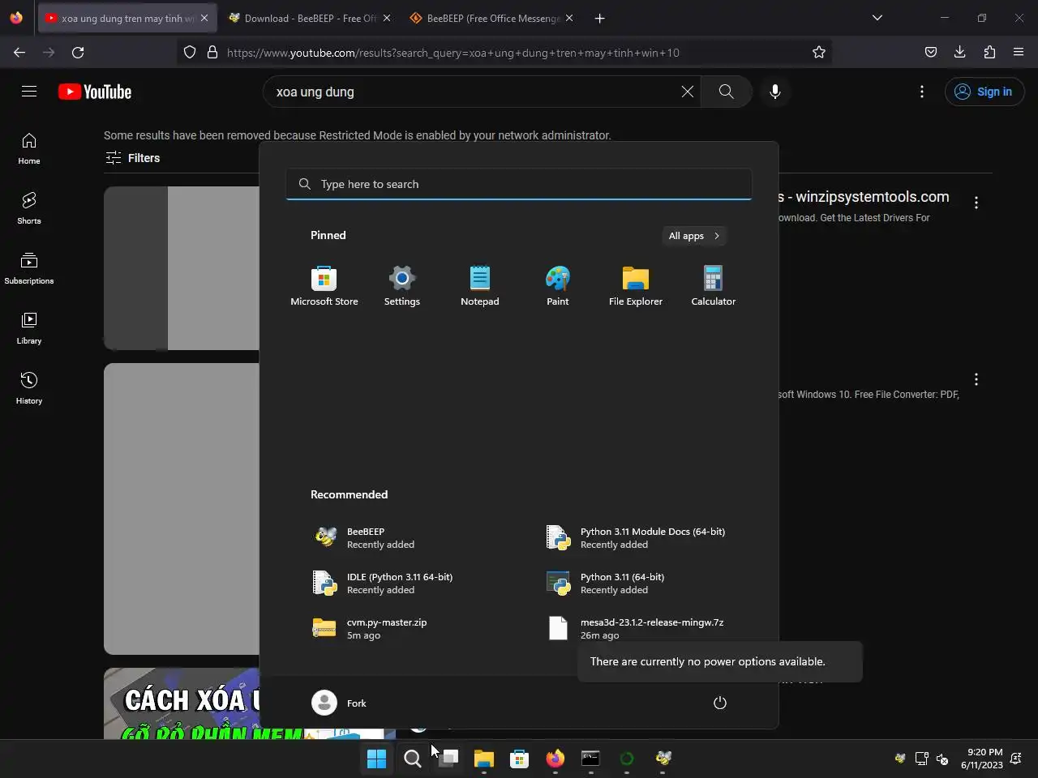
Task: Click the CÁCH XÓA video thumbnail
Action: [x=182, y=703]
